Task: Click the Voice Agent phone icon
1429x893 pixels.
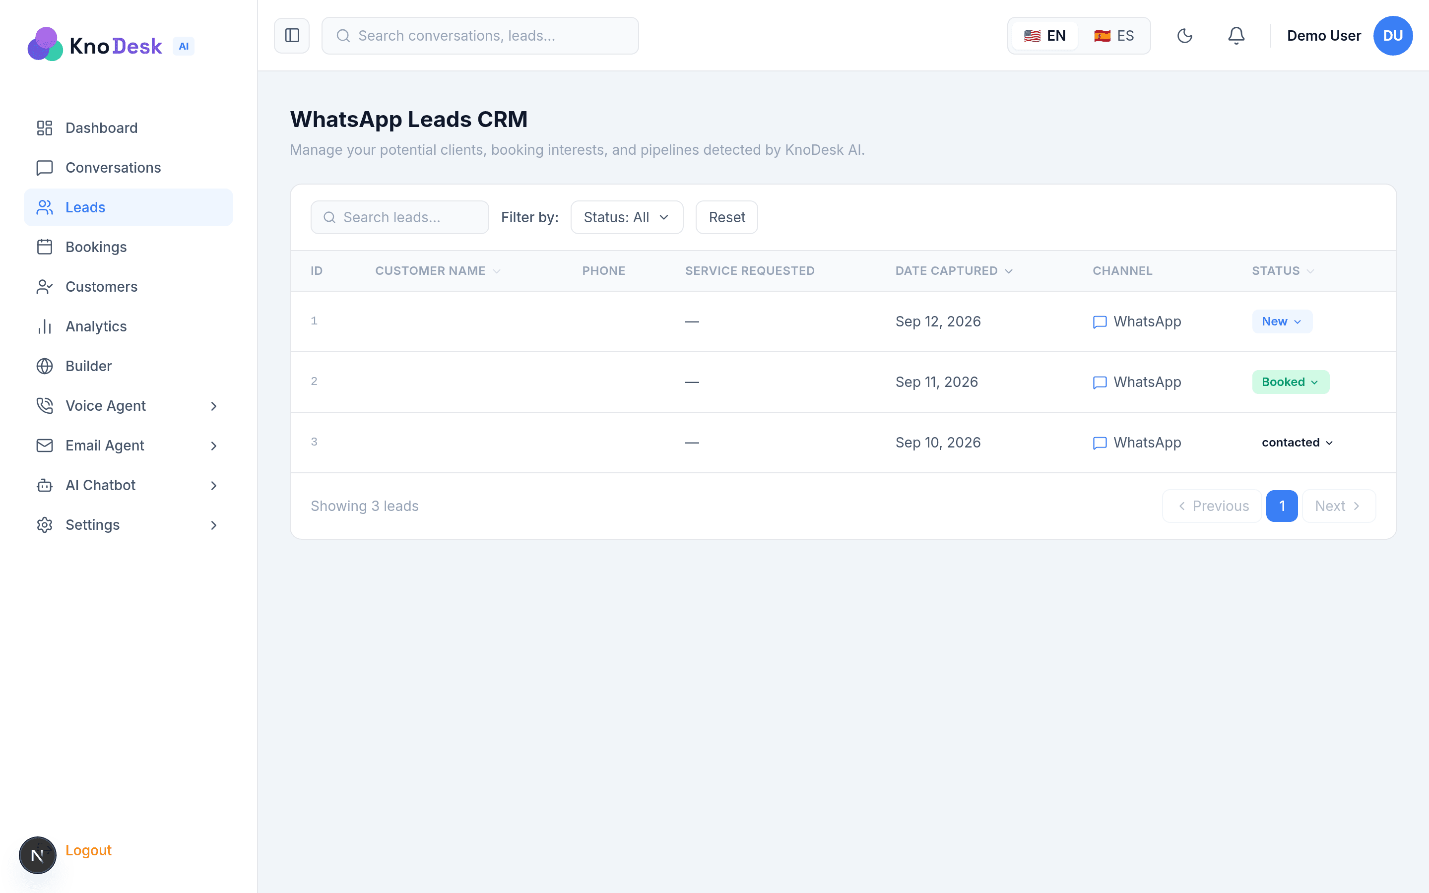Action: click(45, 406)
